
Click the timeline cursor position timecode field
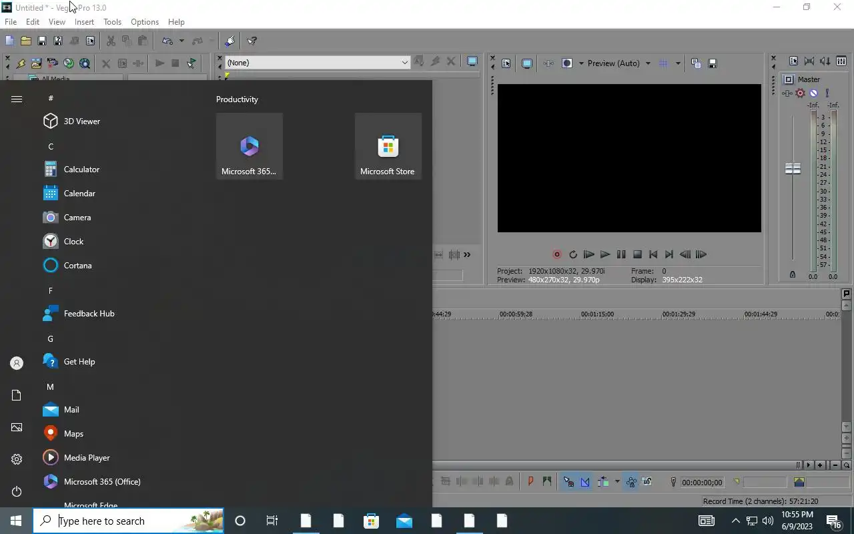click(x=702, y=482)
